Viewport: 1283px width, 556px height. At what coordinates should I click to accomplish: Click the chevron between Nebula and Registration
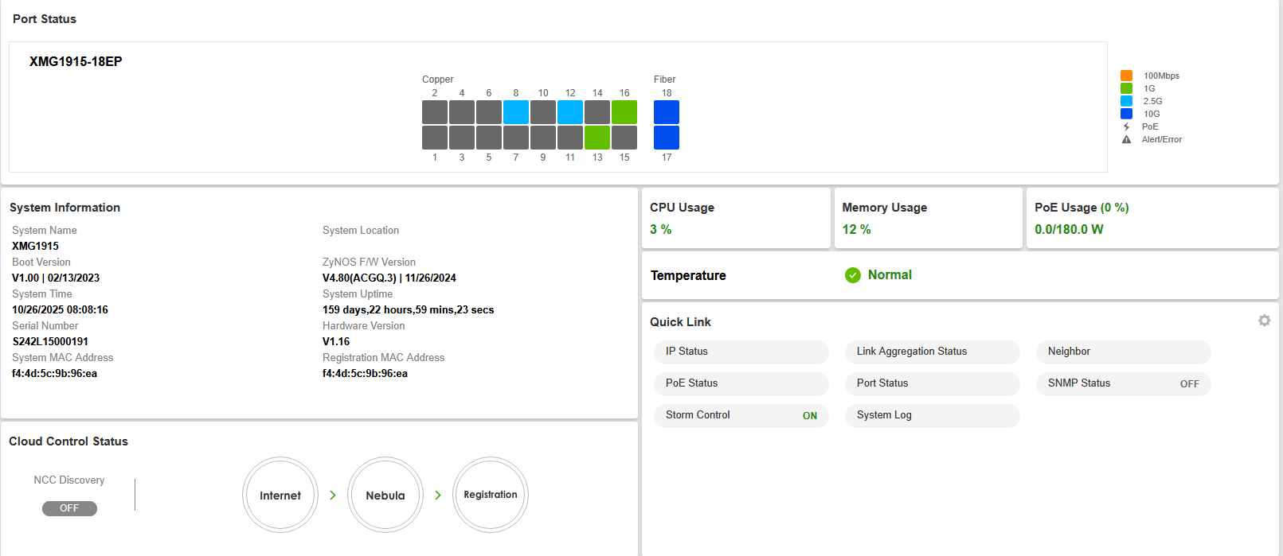point(438,495)
